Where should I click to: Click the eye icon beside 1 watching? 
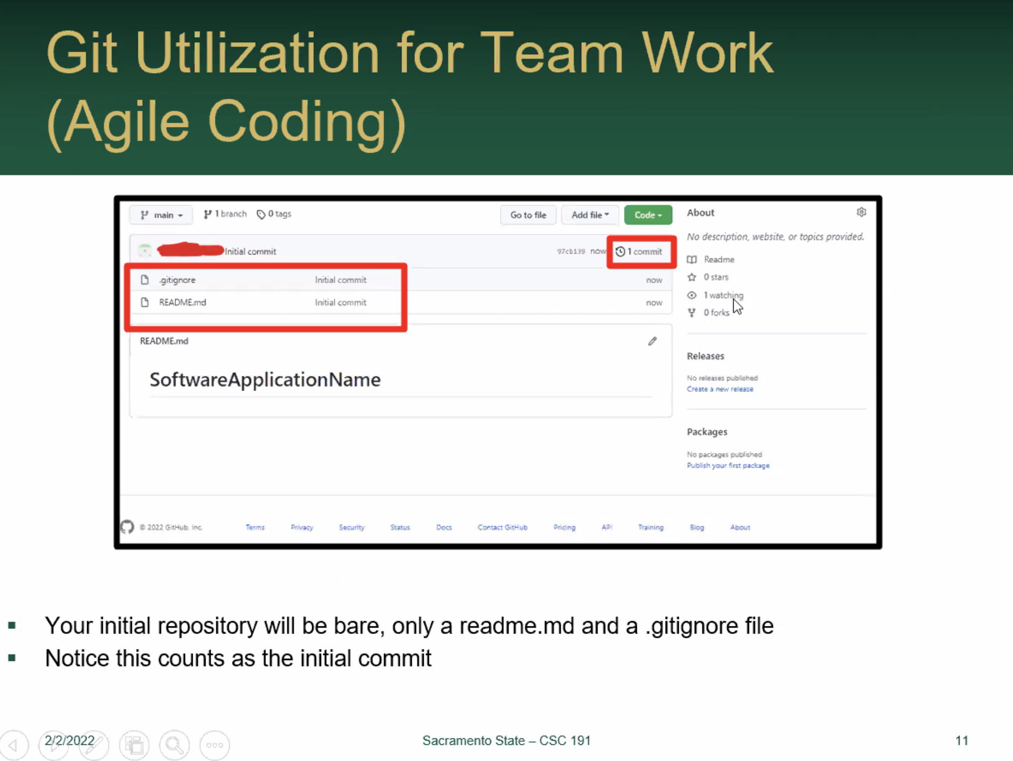[692, 295]
